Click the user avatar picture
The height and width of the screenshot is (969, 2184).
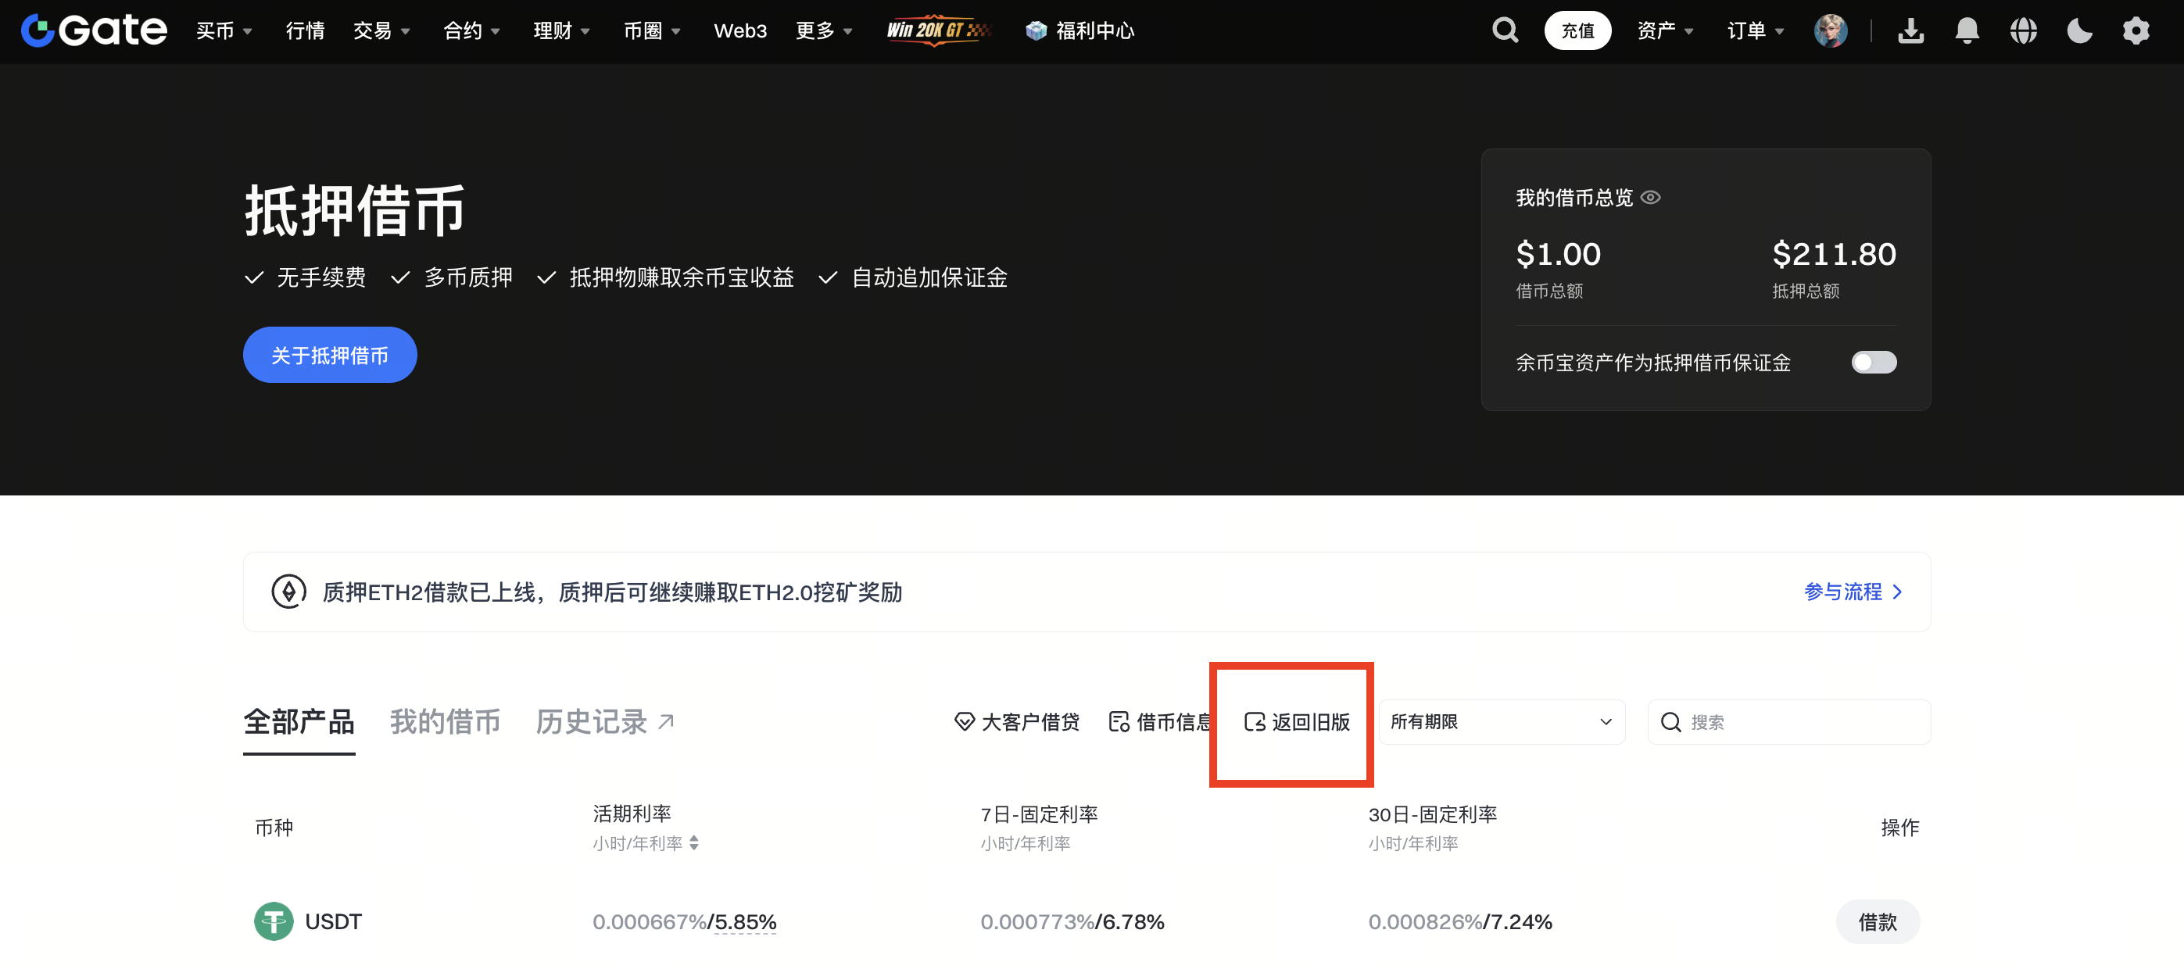click(x=1831, y=30)
